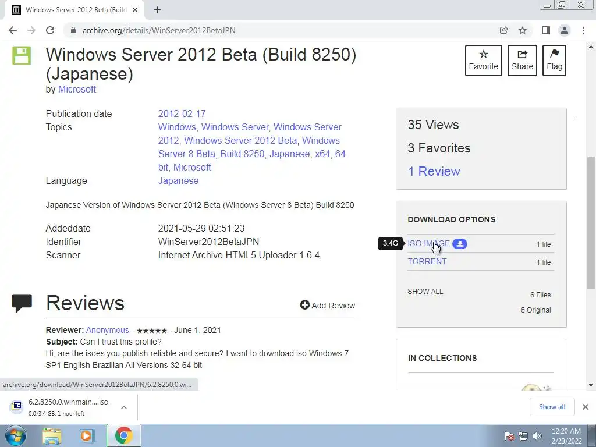Screen dimensions: 596x447
Task: Click Show all downloads
Action: (552, 407)
